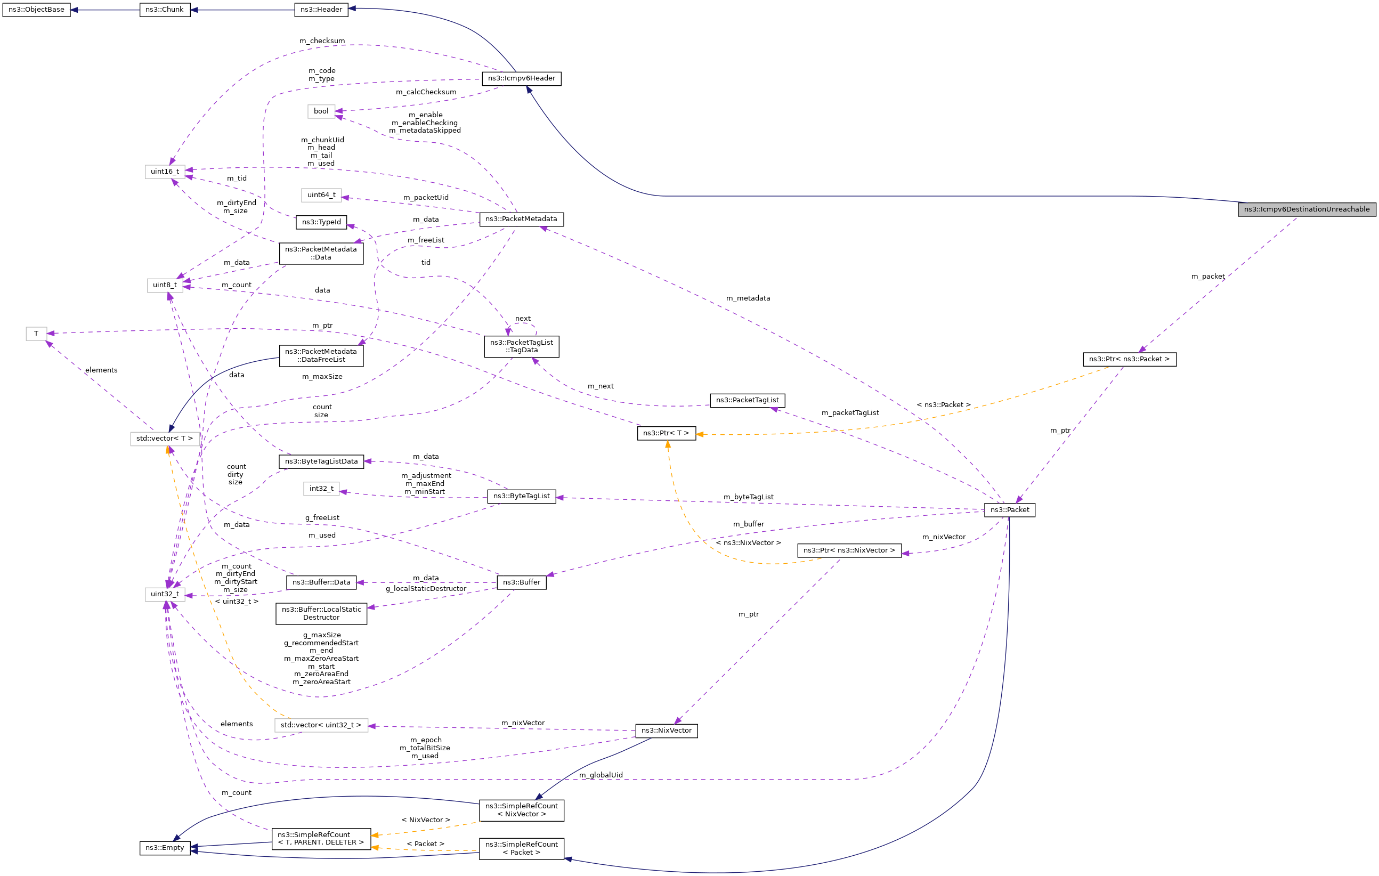Click the m_maxSize edge label

pyautogui.click(x=322, y=377)
